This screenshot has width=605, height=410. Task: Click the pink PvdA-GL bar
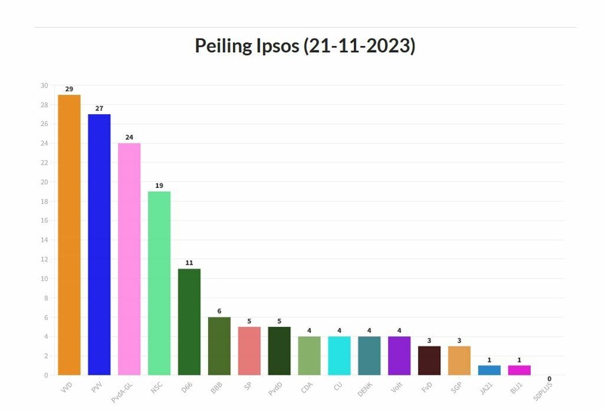pyautogui.click(x=129, y=258)
